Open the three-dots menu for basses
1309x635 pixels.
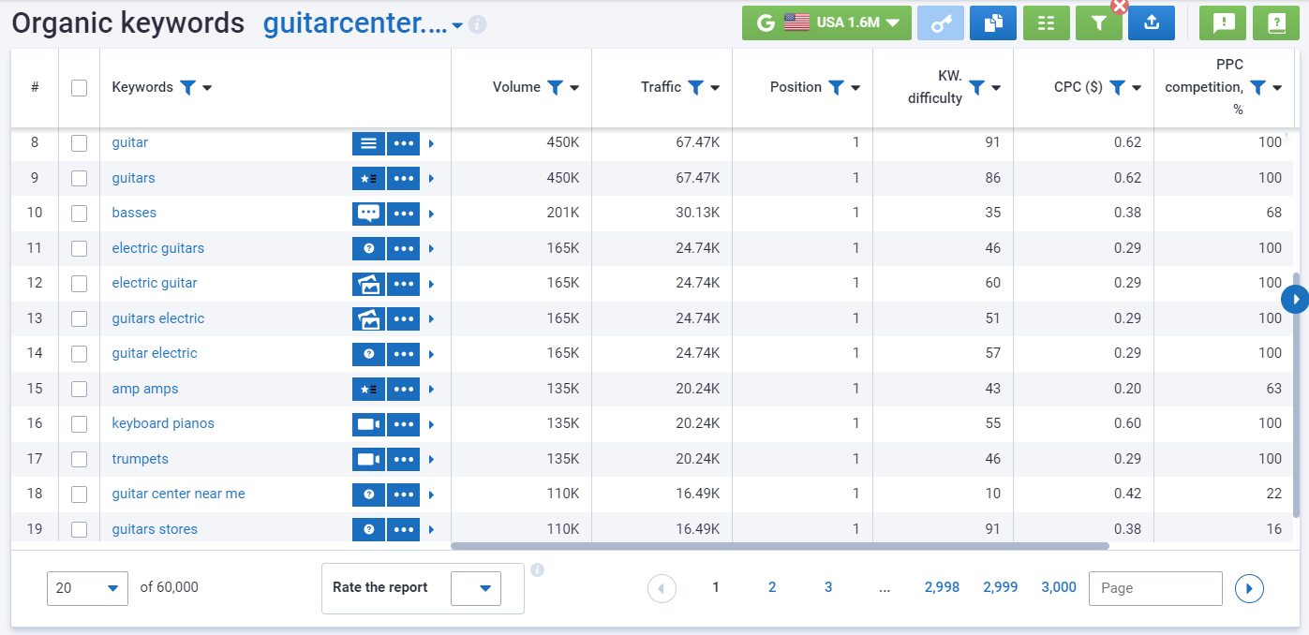tap(404, 214)
